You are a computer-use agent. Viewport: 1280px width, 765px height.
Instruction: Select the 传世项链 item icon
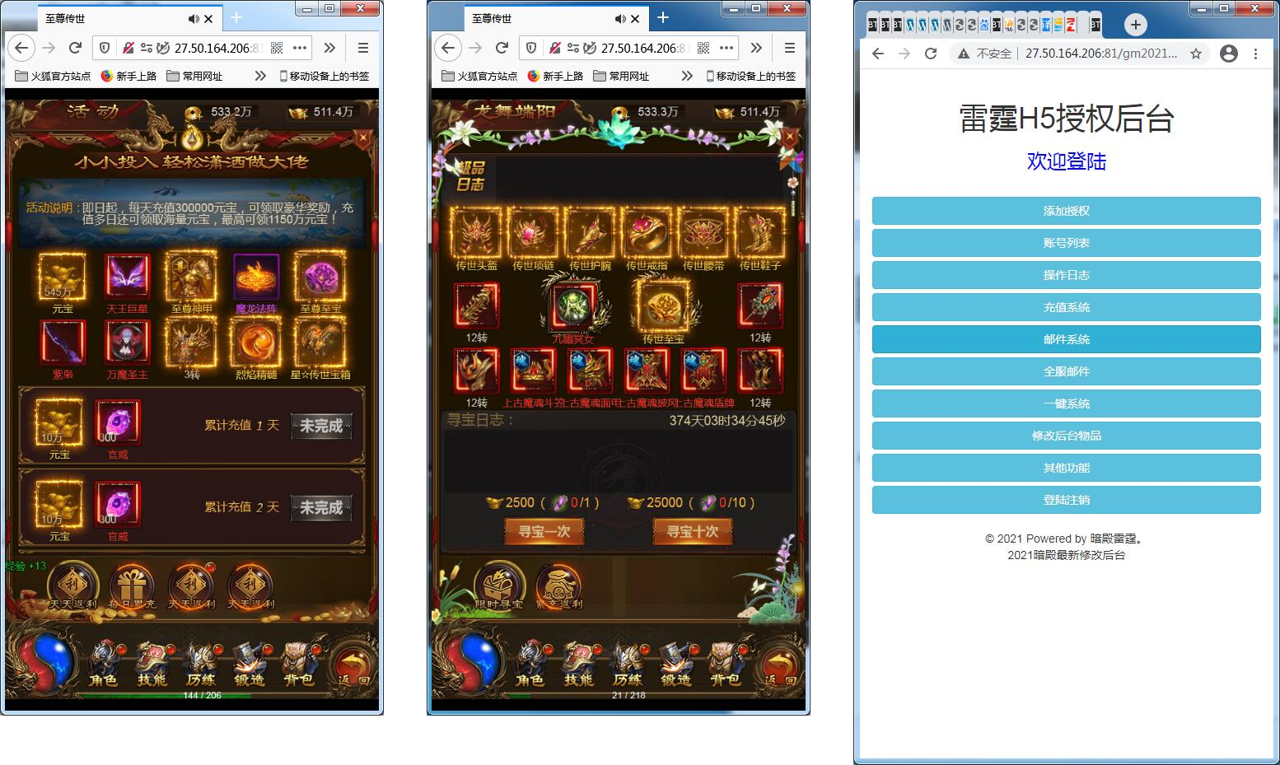coord(533,234)
